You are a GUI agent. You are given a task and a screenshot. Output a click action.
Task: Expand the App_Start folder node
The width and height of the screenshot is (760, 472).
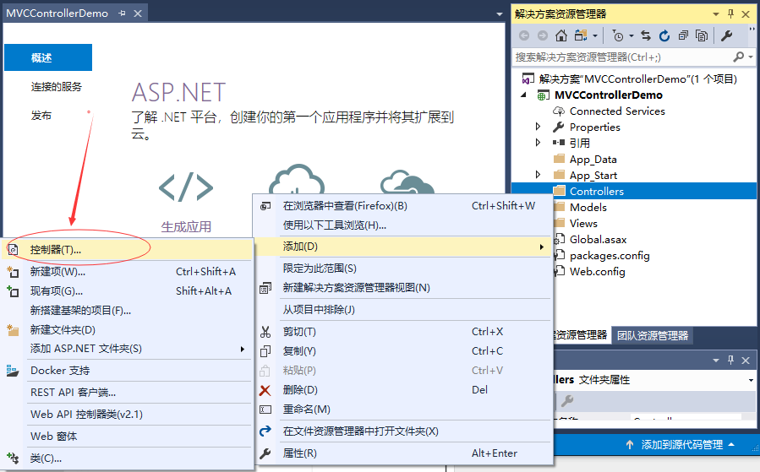pos(539,175)
